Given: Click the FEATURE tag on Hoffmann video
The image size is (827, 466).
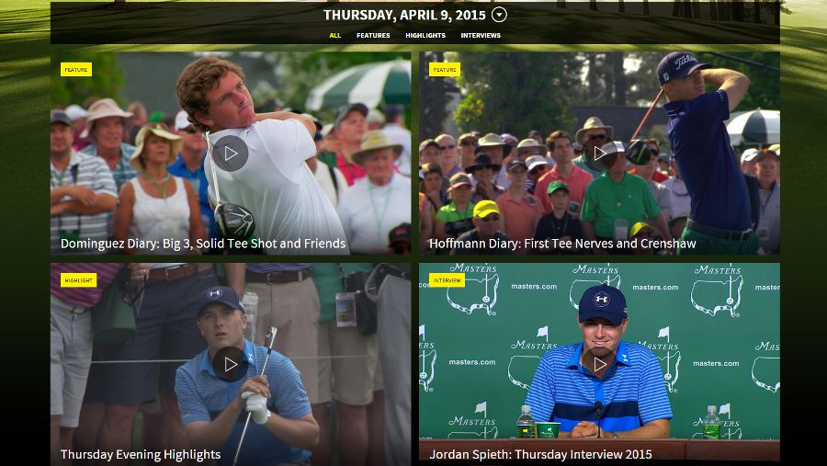Looking at the screenshot, I should tap(445, 70).
